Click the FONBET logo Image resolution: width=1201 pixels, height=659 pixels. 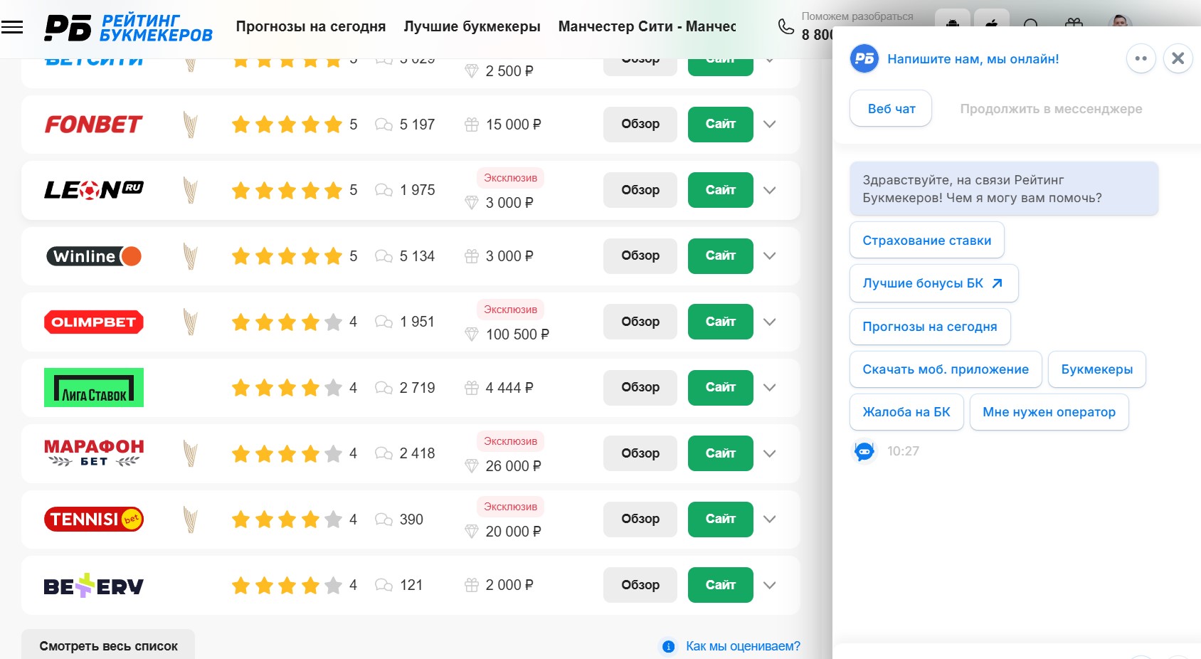point(94,125)
